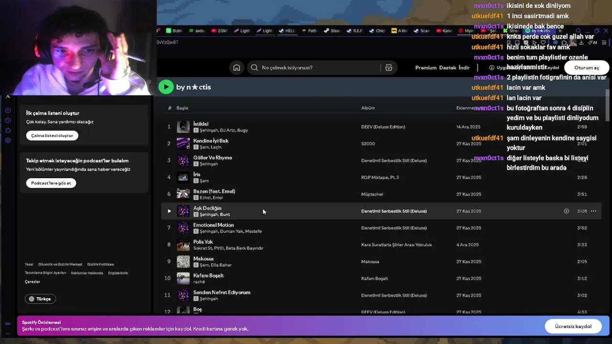Open the Destek link in Spotify header

448,67
